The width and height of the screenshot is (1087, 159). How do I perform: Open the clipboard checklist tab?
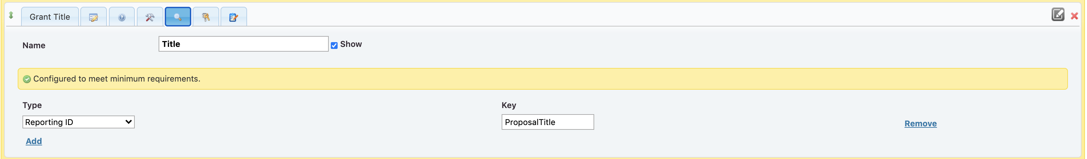click(233, 17)
